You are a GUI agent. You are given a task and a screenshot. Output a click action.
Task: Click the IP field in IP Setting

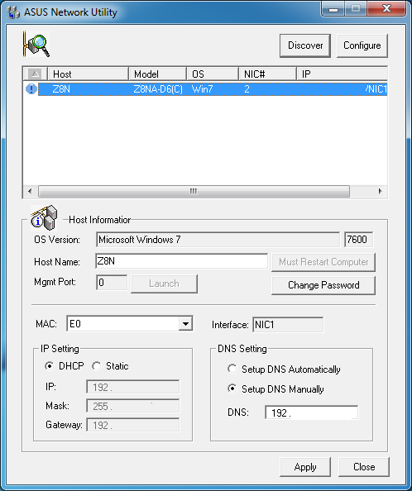[133, 387]
